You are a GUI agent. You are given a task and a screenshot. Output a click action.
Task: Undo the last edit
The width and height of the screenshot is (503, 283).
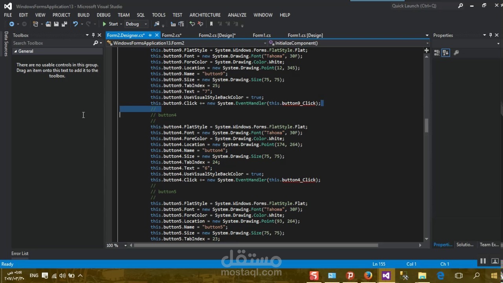75,24
